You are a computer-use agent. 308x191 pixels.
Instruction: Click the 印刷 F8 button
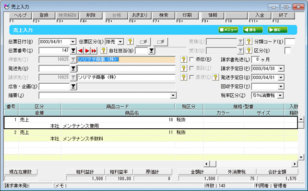(x=187, y=15)
